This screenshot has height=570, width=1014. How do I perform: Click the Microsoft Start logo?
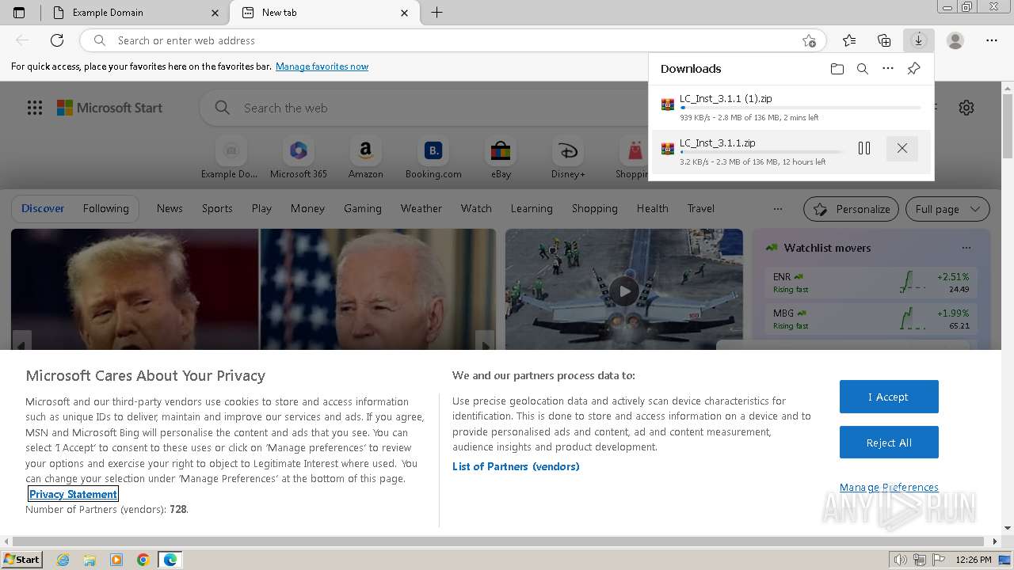(x=109, y=108)
